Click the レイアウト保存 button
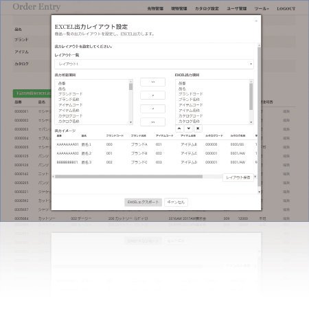309x316 pixels. (x=238, y=178)
